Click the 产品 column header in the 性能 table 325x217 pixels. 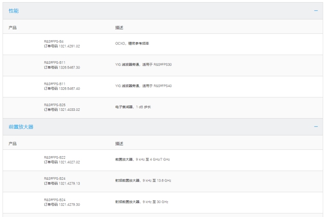click(x=13, y=28)
